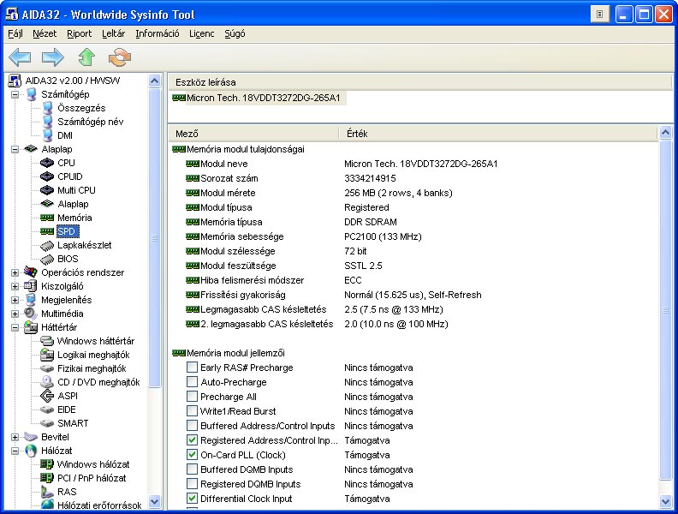
Task: Toggle Buffered Address/Control Inputs checkbox
Action: [192, 426]
